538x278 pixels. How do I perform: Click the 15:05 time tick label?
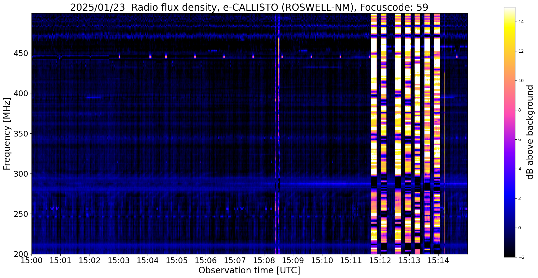tap(177, 260)
